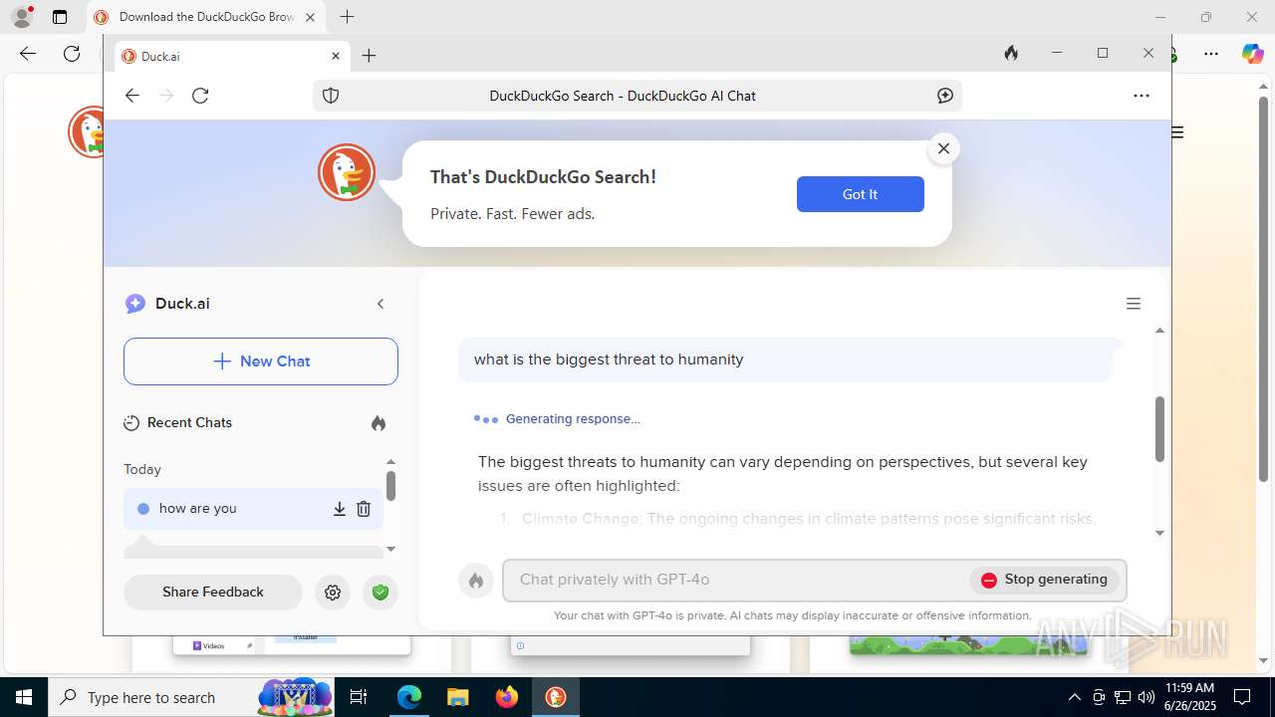This screenshot has height=717, width=1275.
Task: Open volume control in system tray
Action: click(1147, 697)
